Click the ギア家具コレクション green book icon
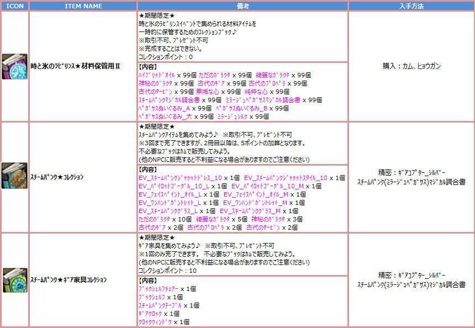 (x=14, y=280)
